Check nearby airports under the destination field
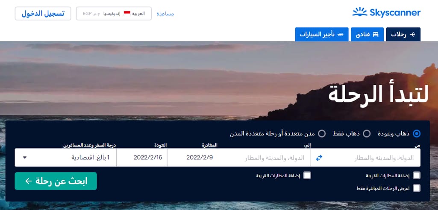This screenshot has height=210, width=438. coord(307,175)
